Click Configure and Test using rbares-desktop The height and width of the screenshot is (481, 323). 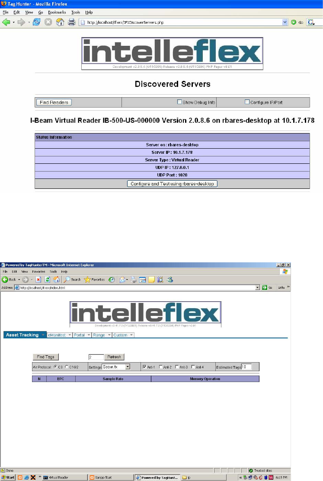point(172,183)
